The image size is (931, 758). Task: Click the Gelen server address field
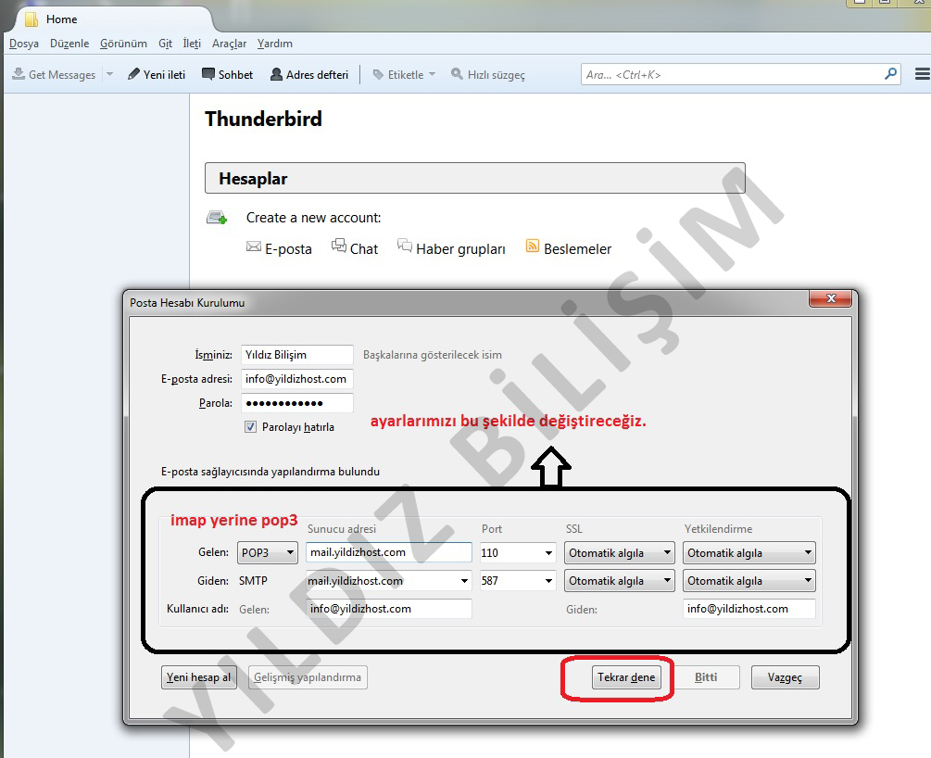pyautogui.click(x=389, y=552)
